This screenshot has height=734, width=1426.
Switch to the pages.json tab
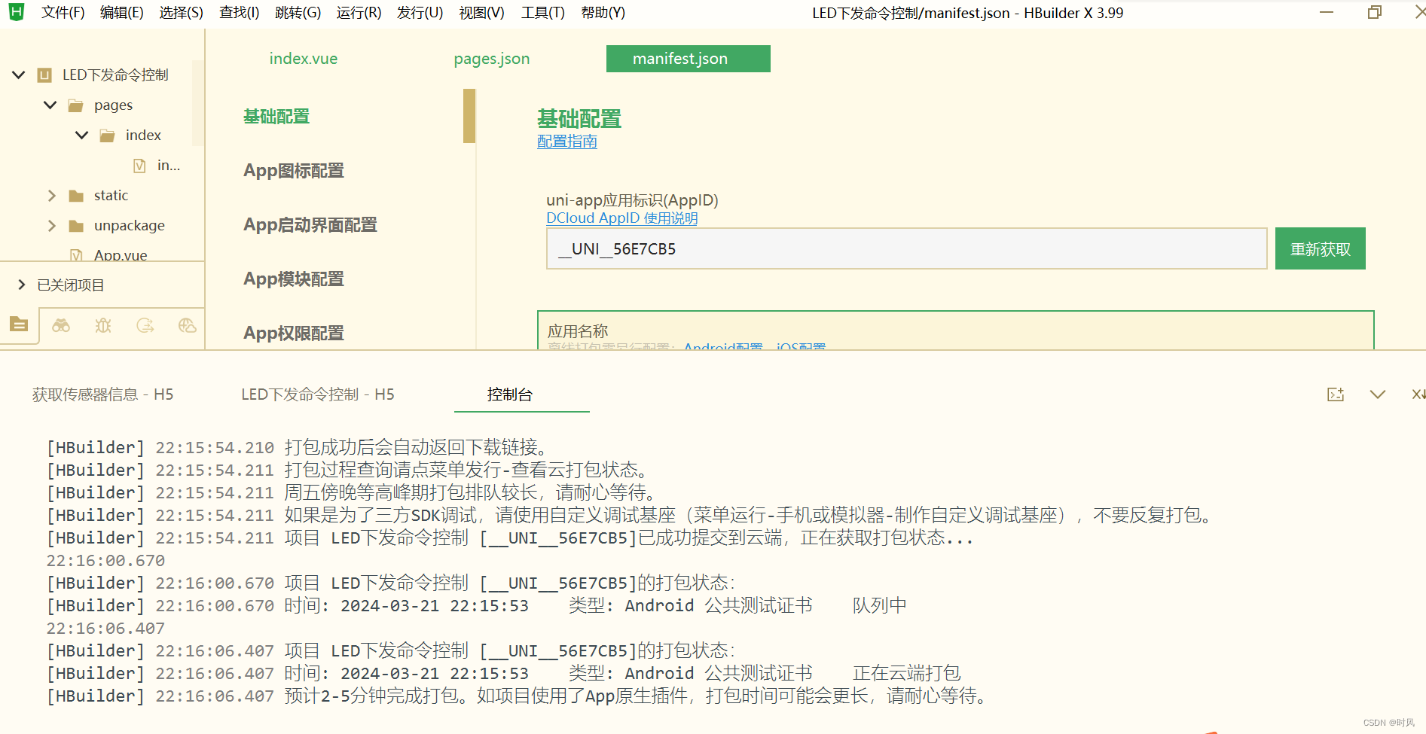(491, 58)
